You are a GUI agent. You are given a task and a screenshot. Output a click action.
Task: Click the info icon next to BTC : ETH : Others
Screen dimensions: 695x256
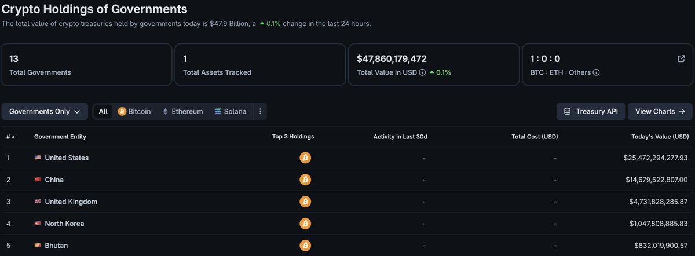tap(596, 72)
